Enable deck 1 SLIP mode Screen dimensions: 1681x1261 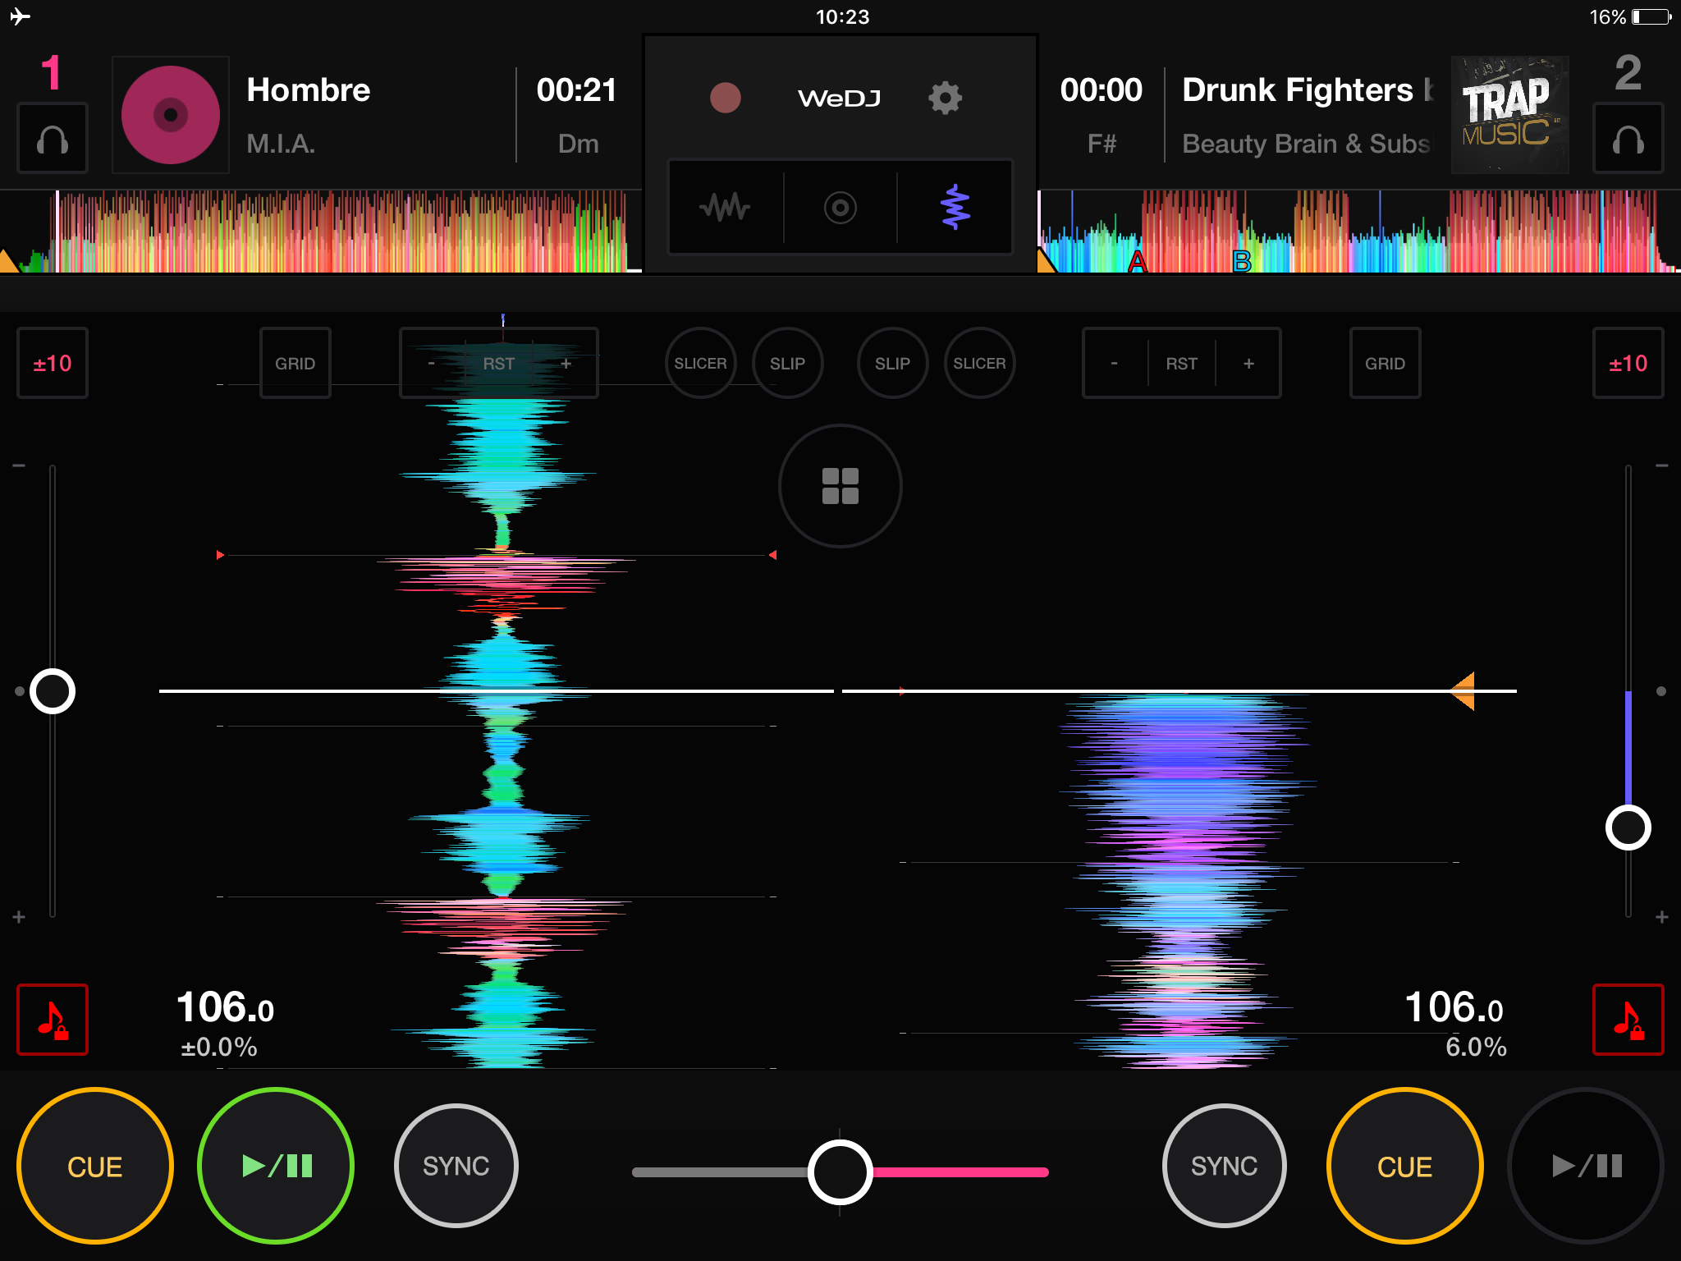(788, 363)
